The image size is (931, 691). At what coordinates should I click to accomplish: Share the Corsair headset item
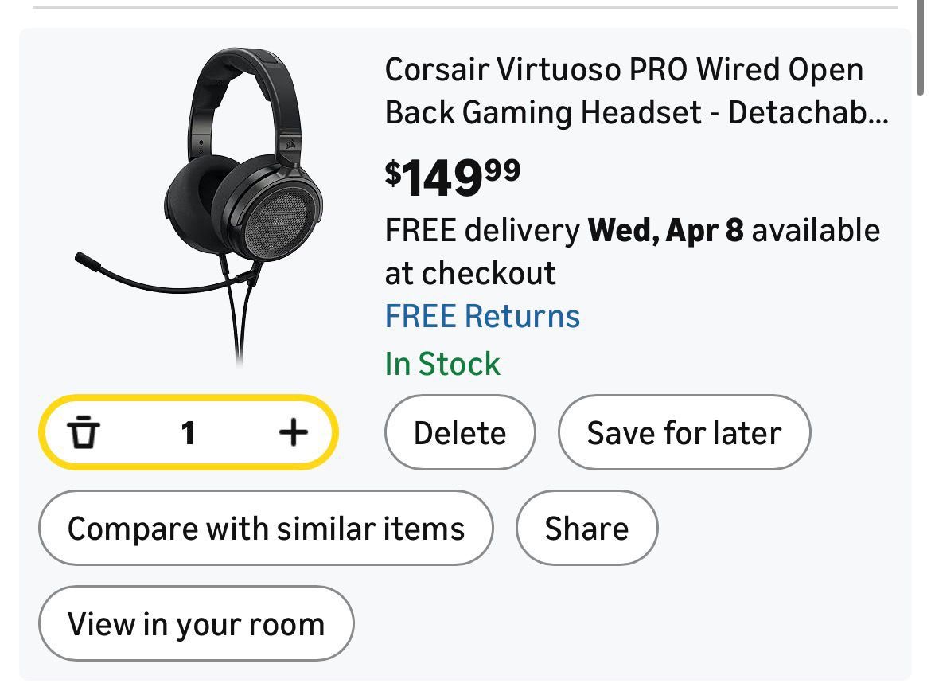586,529
